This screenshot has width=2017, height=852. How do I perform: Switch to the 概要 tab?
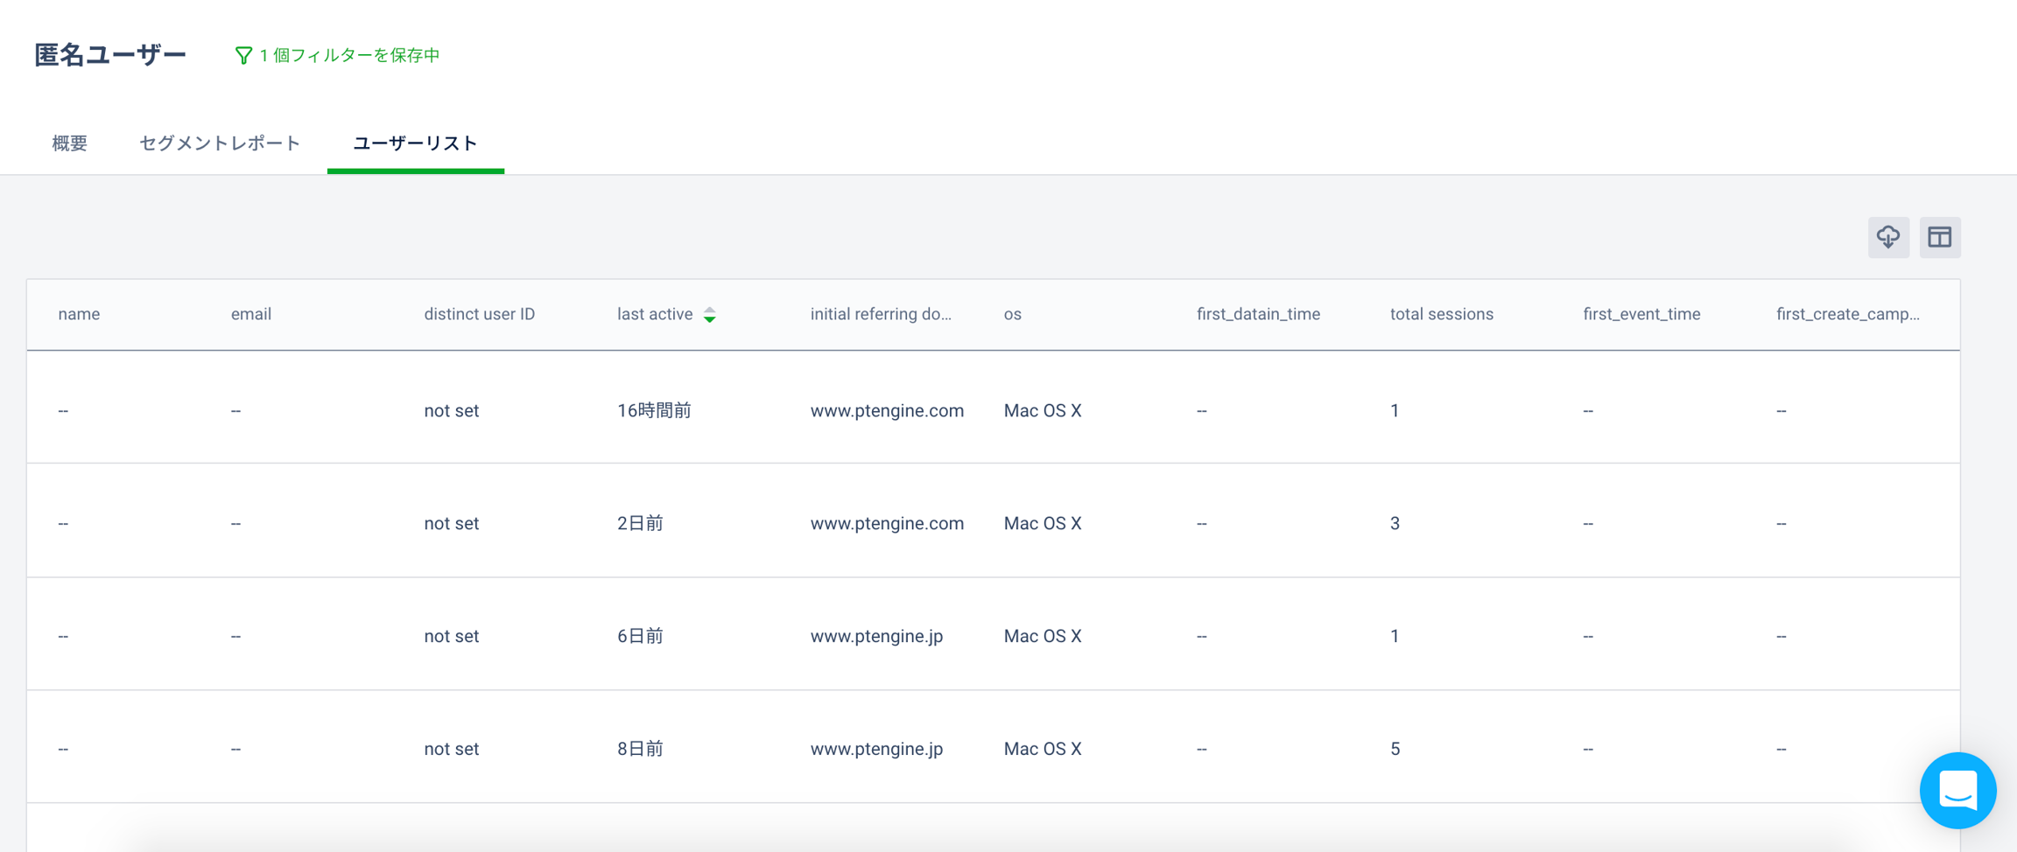pos(69,143)
